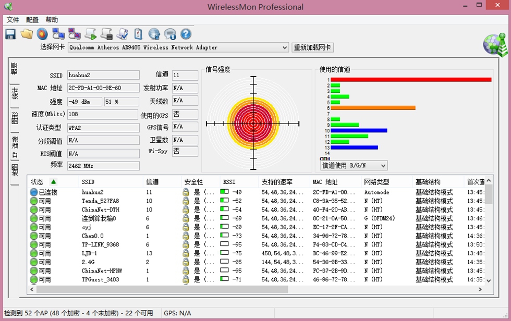Image resolution: width=511 pixels, height=321 pixels.
Task: Click the lock icon in the cyj row
Action: coord(186,227)
